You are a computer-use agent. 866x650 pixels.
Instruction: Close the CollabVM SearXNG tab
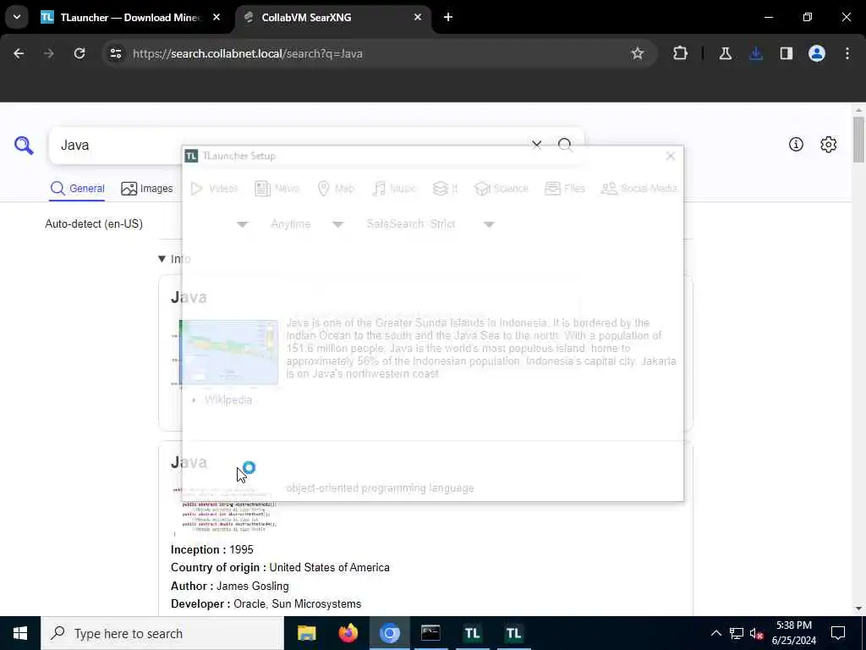point(418,17)
